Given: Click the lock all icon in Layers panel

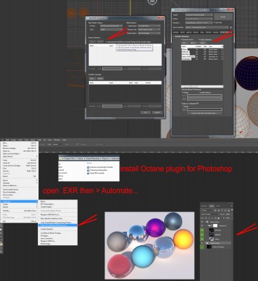Looking at the screenshot, I should click(219, 218).
